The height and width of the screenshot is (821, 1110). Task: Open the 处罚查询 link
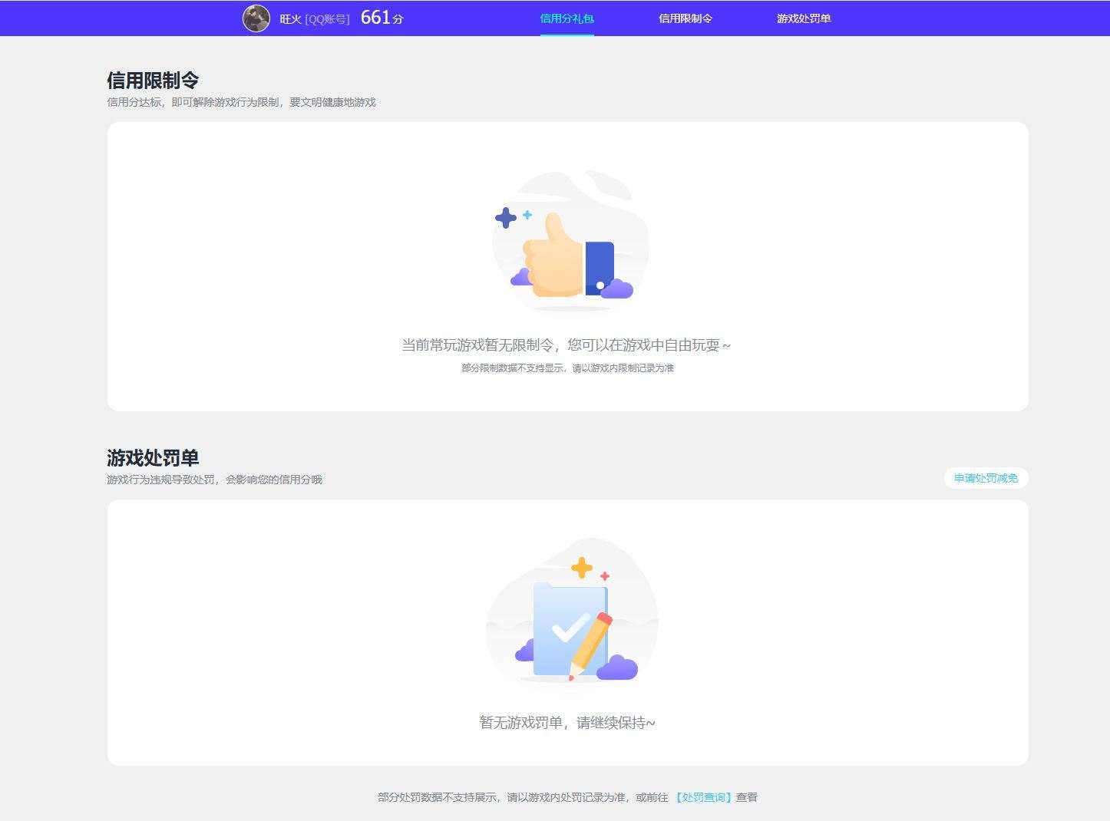coord(703,797)
